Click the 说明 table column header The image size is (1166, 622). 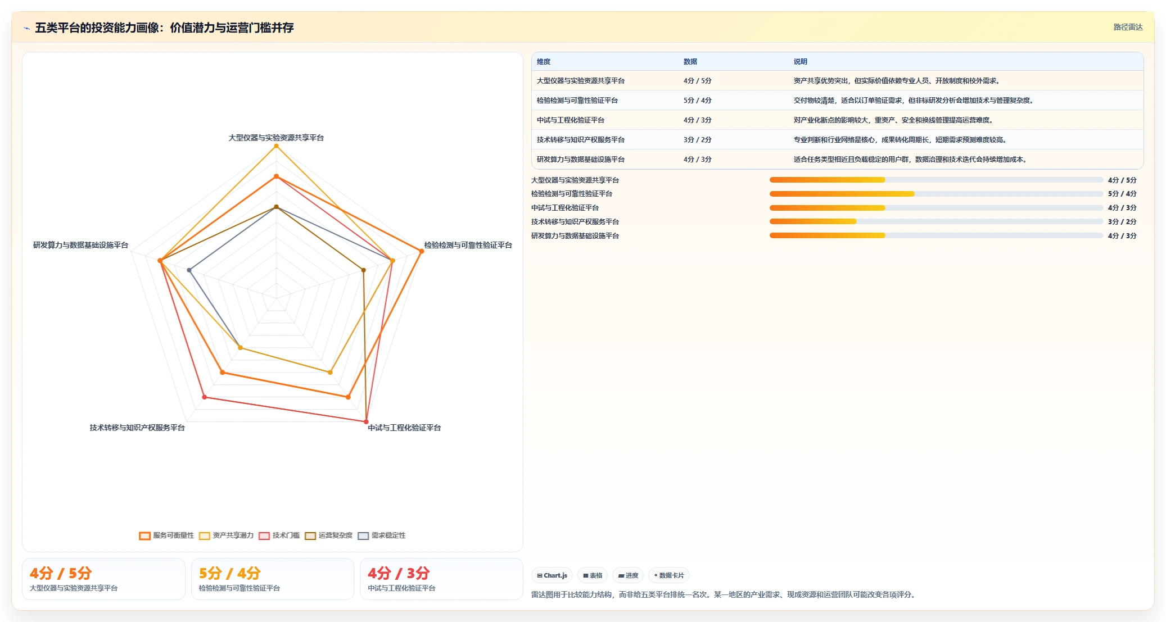pyautogui.click(x=801, y=62)
